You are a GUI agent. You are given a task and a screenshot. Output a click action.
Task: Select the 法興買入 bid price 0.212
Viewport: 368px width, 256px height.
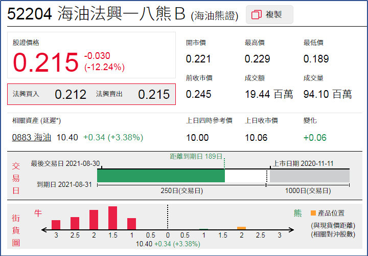click(x=71, y=94)
